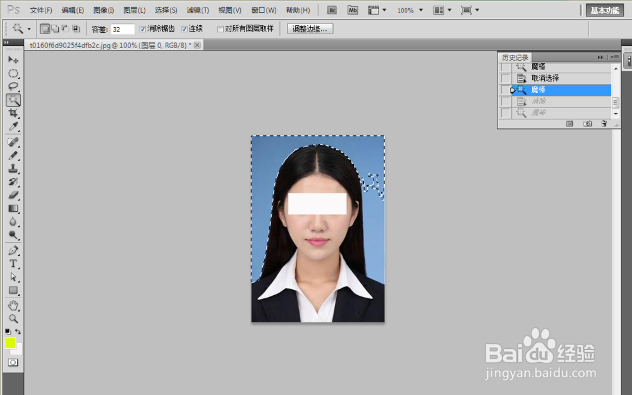Select the Path Selection tool

tap(13, 277)
